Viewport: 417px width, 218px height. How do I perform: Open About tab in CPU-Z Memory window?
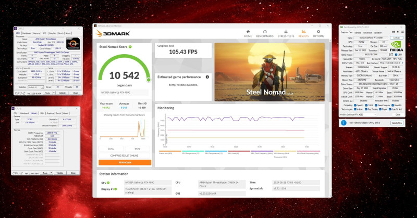click(x=66, y=113)
